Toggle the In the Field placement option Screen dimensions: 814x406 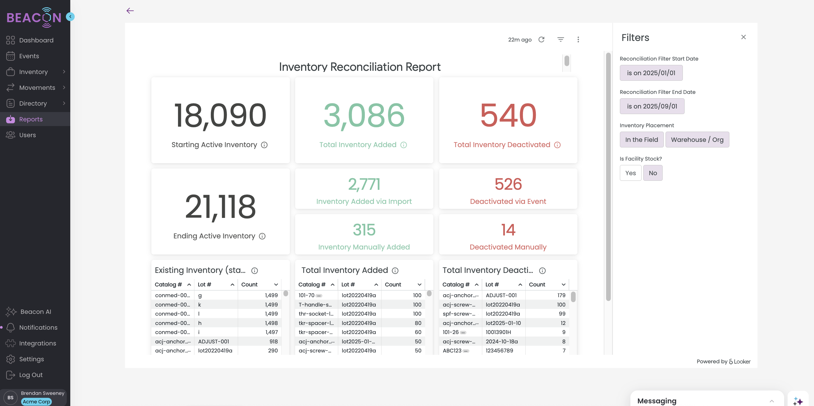point(641,140)
